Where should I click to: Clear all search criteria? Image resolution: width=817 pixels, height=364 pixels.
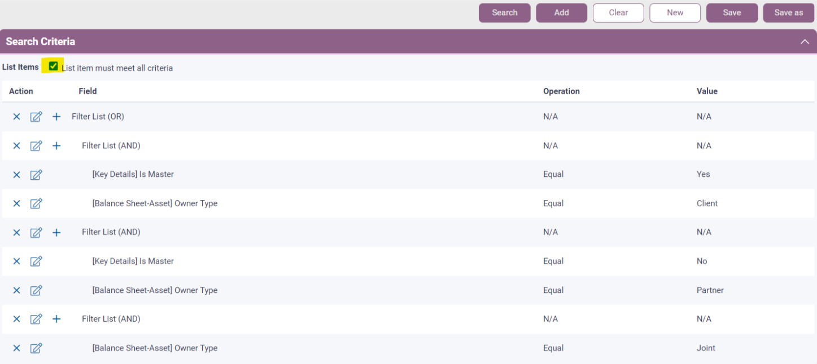[x=618, y=12]
